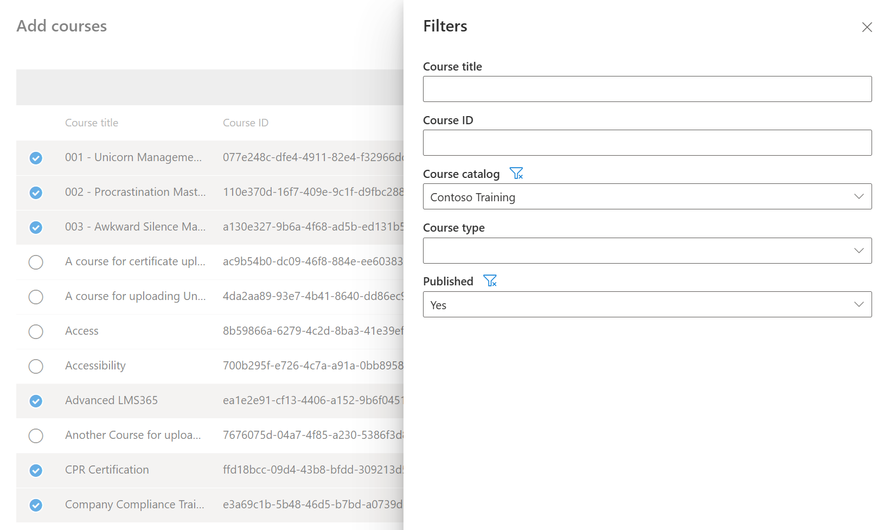The width and height of the screenshot is (884, 530).
Task: Click course ID starting 110e370d
Action: pyautogui.click(x=313, y=192)
